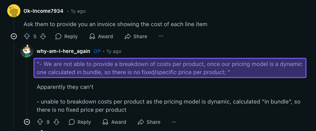Upvote Ok-Income7934's comment

pos(27,36)
